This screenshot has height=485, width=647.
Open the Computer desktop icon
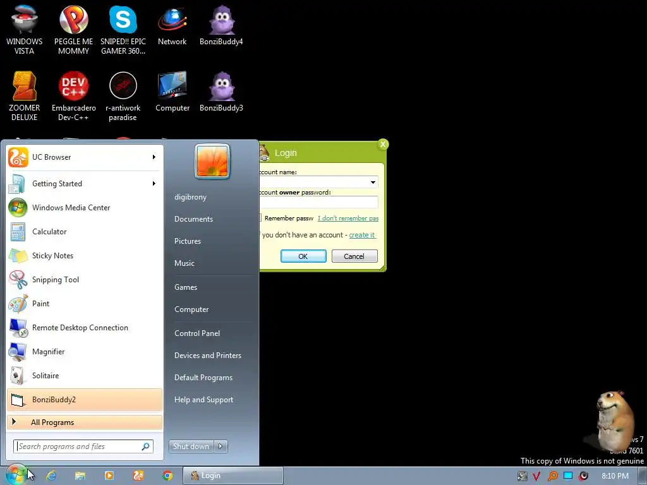point(172,92)
